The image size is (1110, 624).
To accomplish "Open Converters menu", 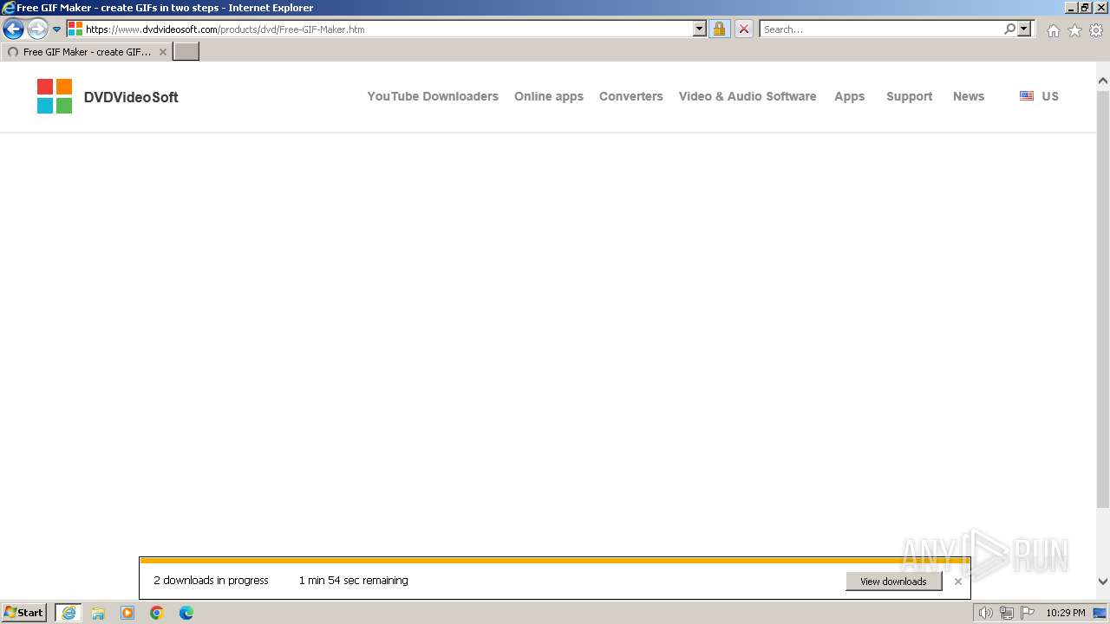I will (631, 96).
